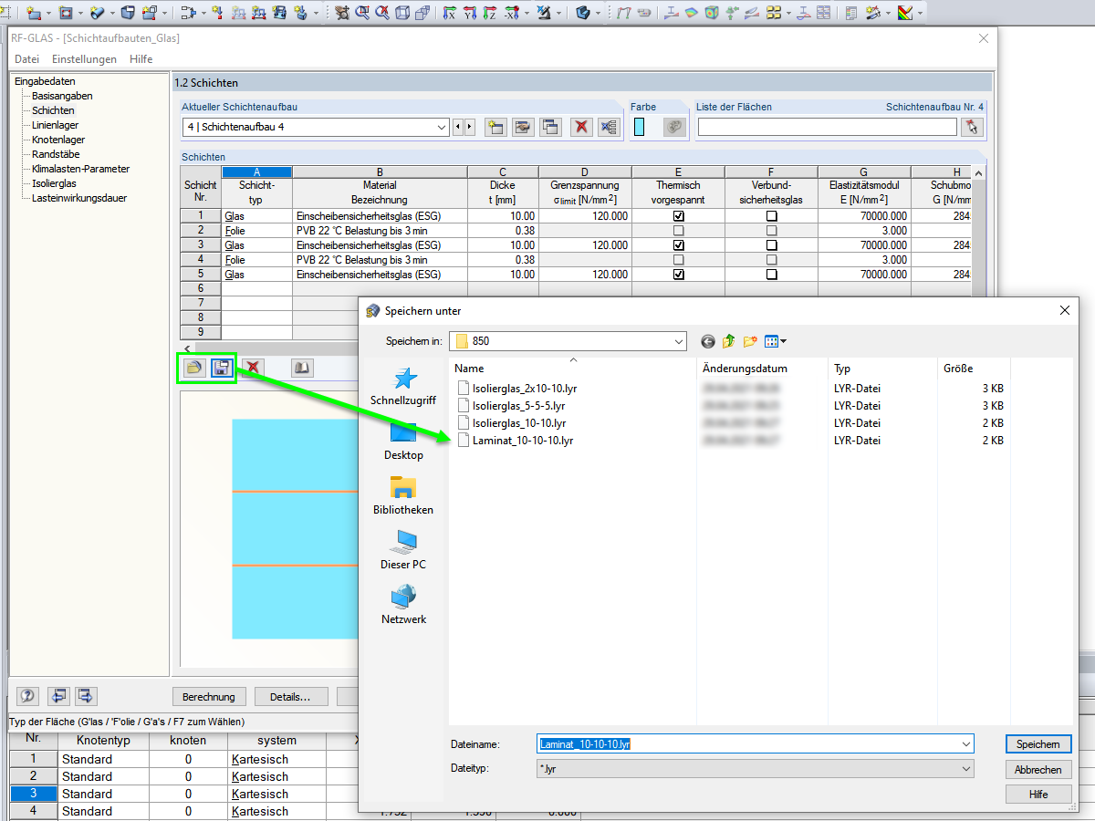The width and height of the screenshot is (1095, 821).
Task: Go to next input table arrow icon
Action: [87, 696]
